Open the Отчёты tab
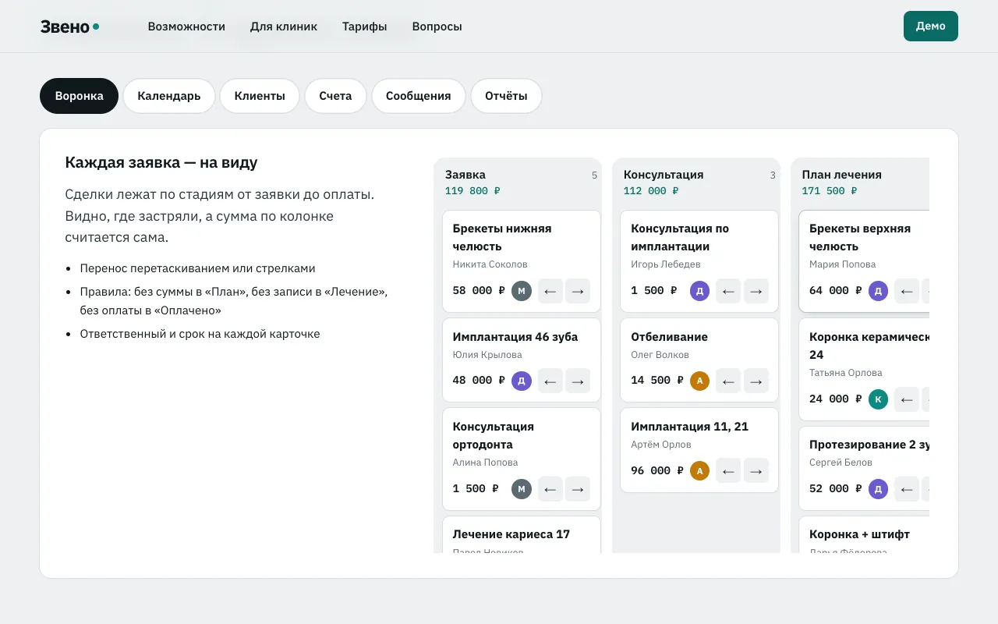Viewport: 998px width, 624px height. tap(506, 96)
